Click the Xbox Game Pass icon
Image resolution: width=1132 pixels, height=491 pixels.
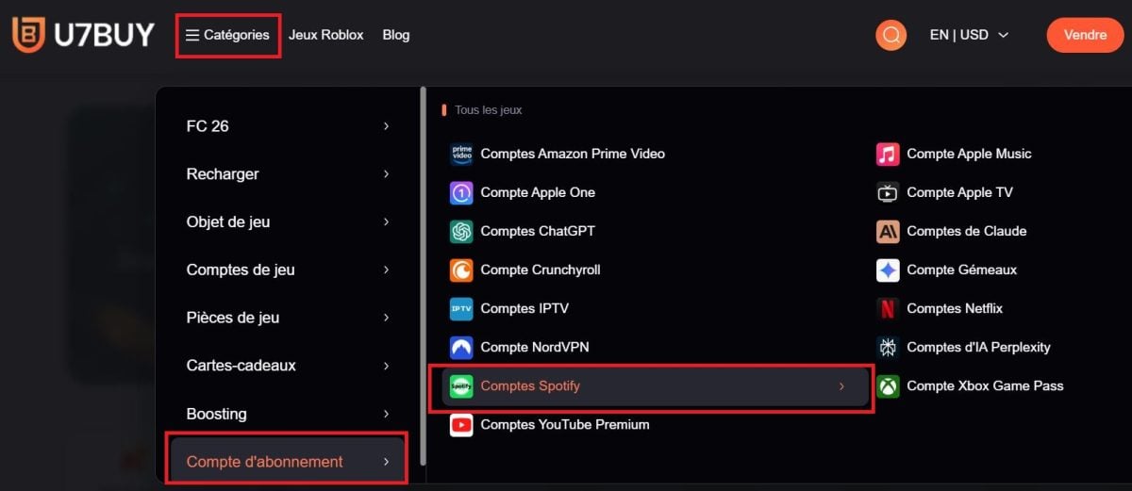pyautogui.click(x=888, y=385)
